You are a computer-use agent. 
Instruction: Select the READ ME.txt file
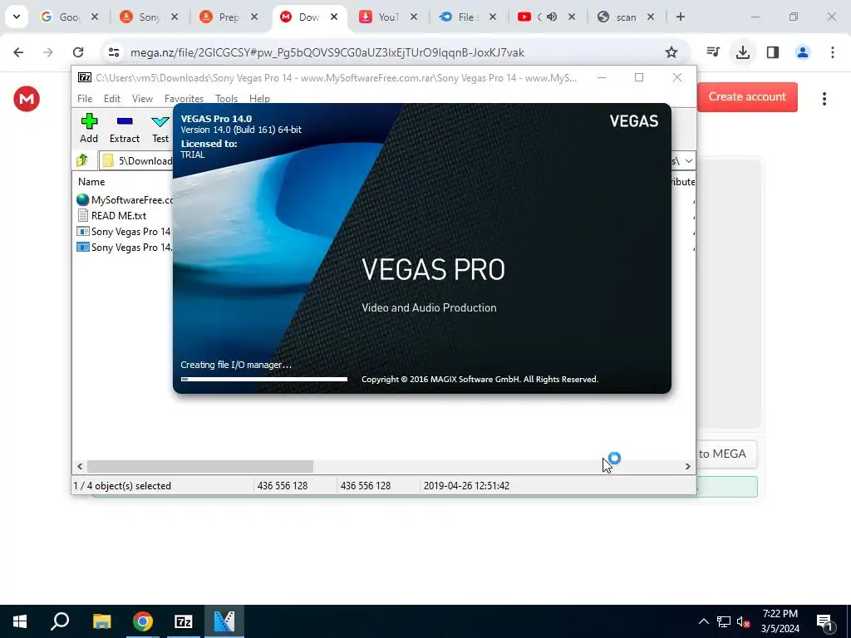click(112, 216)
